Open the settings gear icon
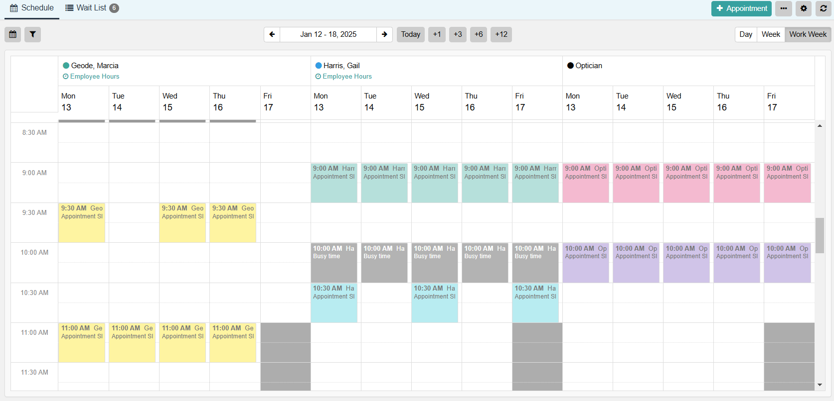The image size is (834, 401). coord(804,8)
